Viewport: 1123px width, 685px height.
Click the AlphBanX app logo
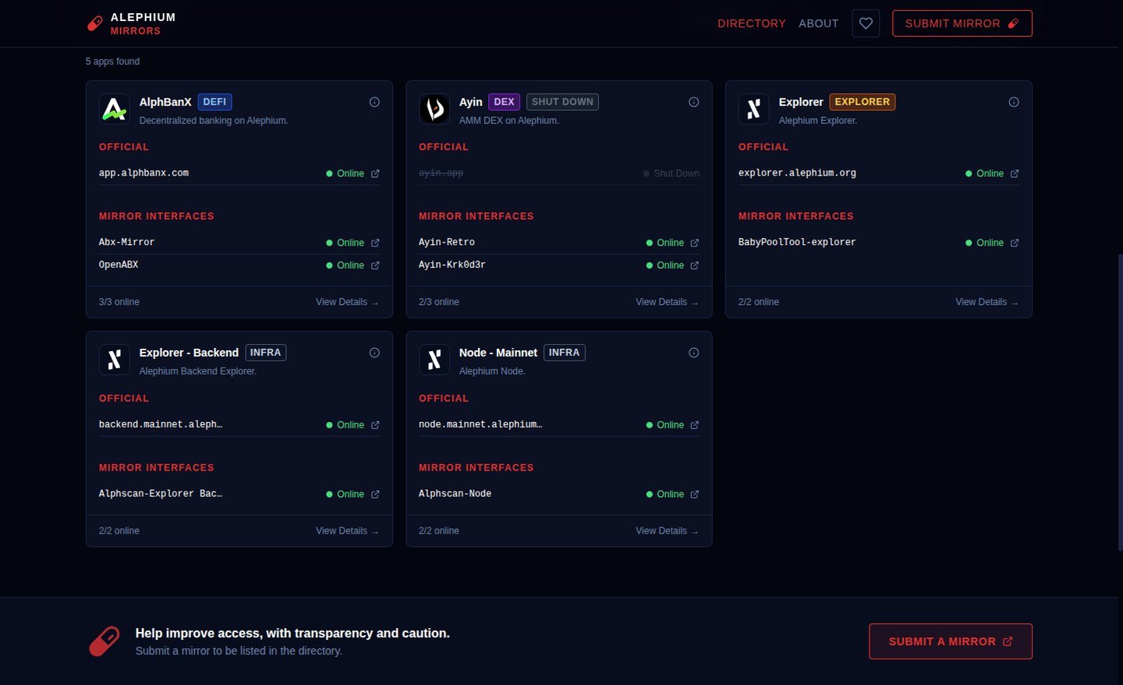pyautogui.click(x=115, y=109)
